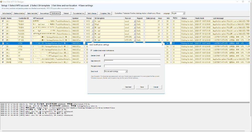Click the Delete schedule button
Image resolution: width=252 pixels, height=132 pixels.
[19, 13]
